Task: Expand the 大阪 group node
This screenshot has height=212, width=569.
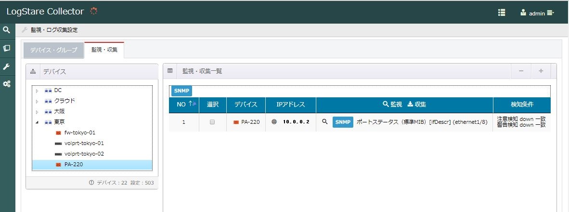Action: pos(37,111)
